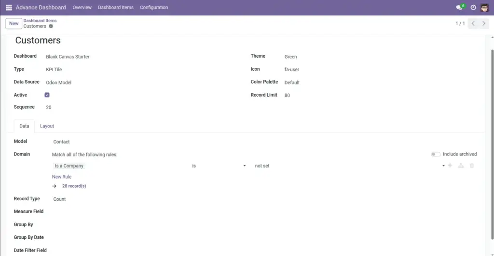The width and height of the screenshot is (494, 256).
Task: Open the conversations messages icon
Action: pos(459,7)
